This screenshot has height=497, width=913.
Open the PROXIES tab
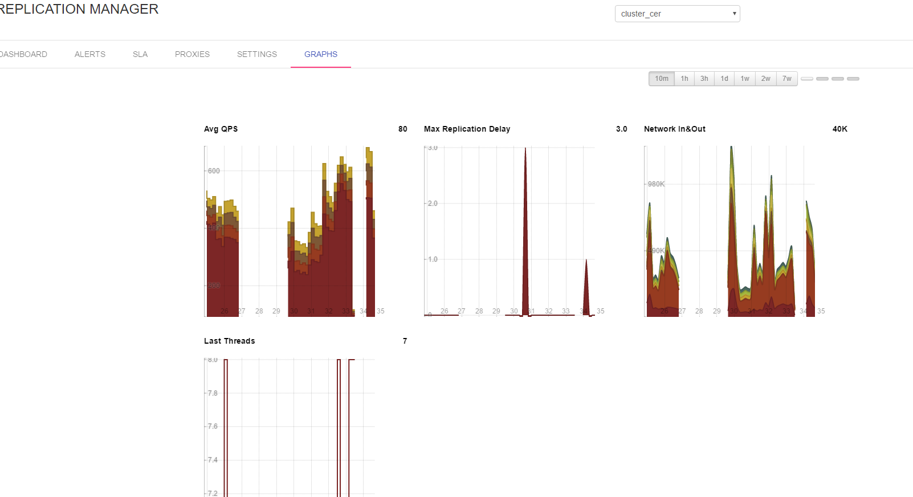tap(192, 54)
